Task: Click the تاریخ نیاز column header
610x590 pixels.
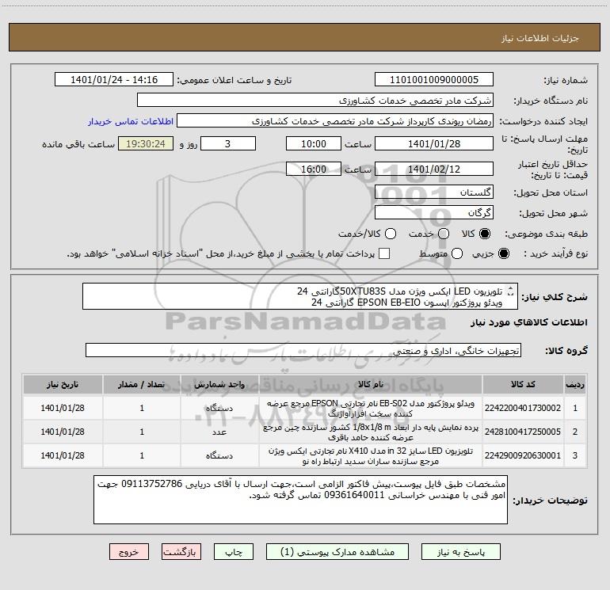Action: click(x=63, y=384)
